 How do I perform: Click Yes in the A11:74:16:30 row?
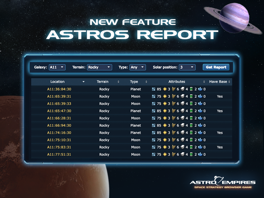click(x=220, y=133)
